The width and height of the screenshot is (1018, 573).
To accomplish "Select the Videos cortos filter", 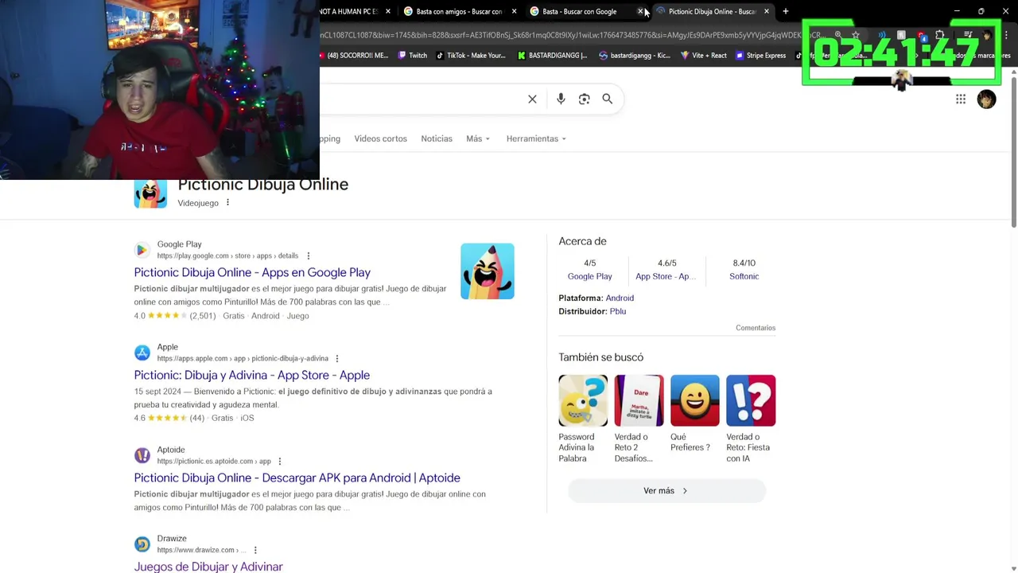I will click(x=380, y=138).
